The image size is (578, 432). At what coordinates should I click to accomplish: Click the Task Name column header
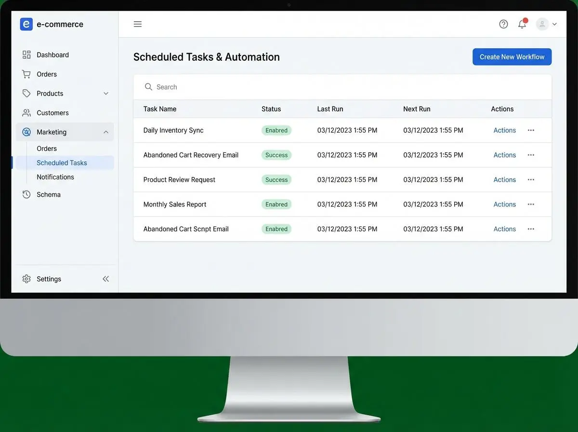click(x=160, y=109)
